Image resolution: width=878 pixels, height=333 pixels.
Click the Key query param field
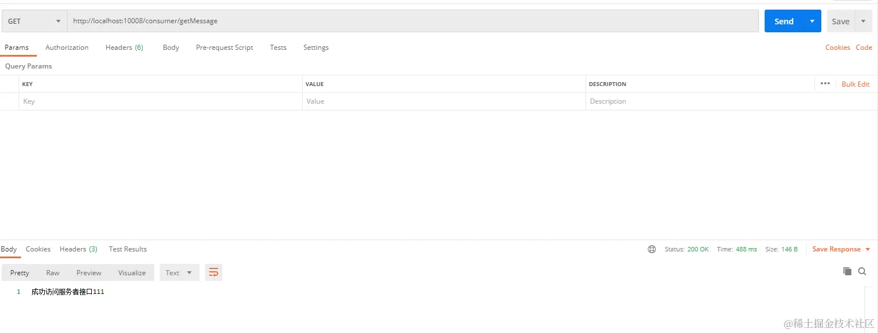(160, 101)
